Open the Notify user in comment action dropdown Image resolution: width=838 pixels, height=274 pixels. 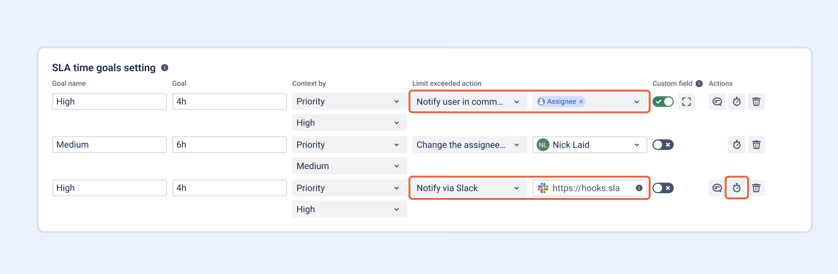pyautogui.click(x=469, y=102)
